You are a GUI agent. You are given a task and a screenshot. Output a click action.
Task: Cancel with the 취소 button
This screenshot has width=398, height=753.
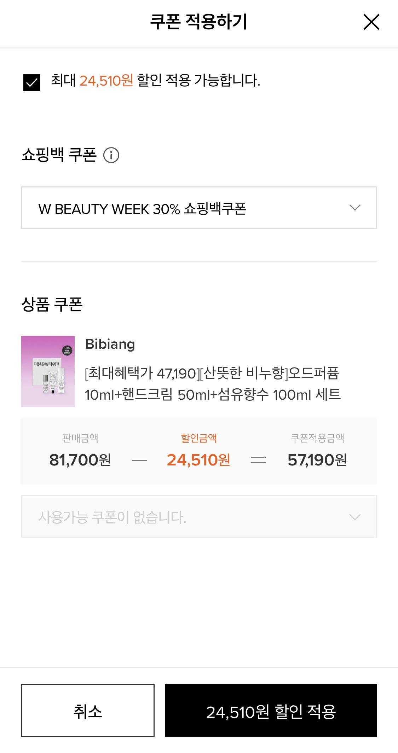click(x=88, y=711)
